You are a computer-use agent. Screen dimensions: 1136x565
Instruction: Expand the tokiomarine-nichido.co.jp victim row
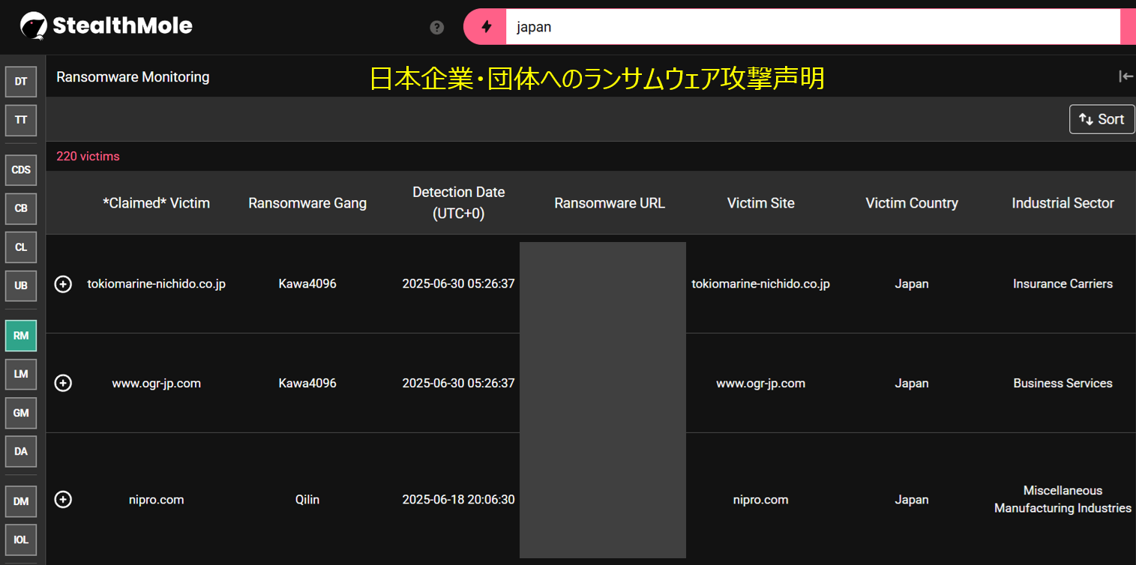[x=64, y=284]
